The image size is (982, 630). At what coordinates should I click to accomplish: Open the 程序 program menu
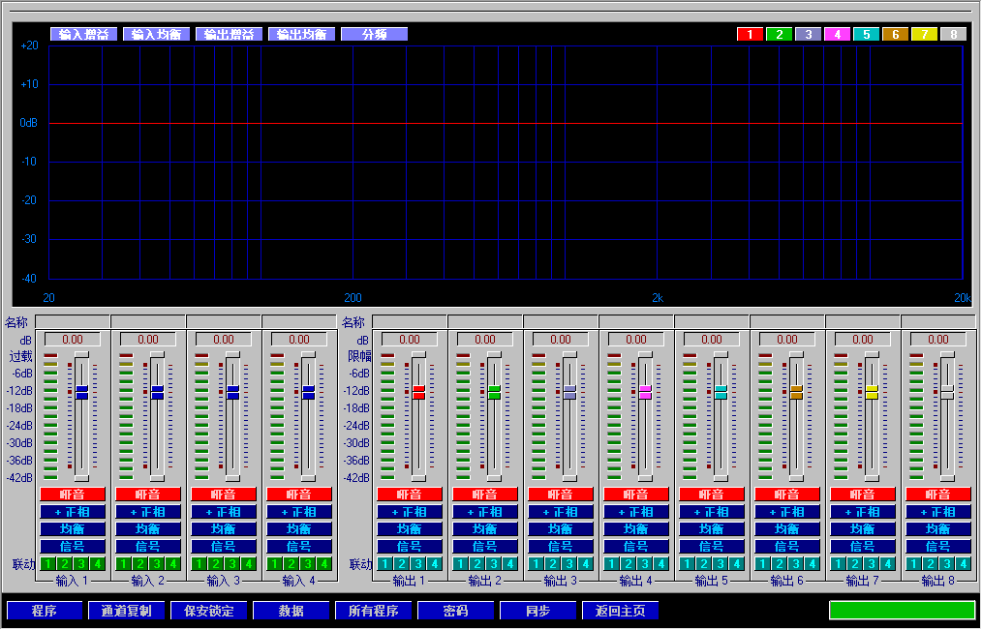click(x=45, y=611)
